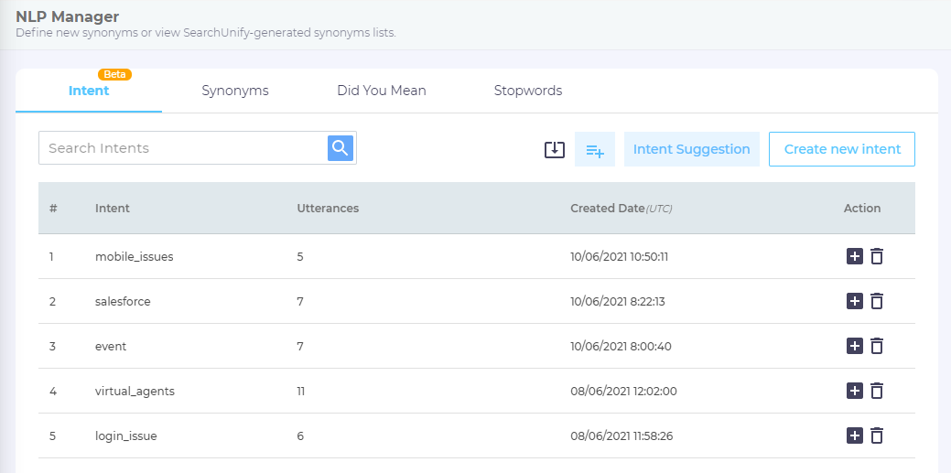Viewport: 951px width, 473px height.
Task: Select the Intent tab
Action: click(89, 91)
